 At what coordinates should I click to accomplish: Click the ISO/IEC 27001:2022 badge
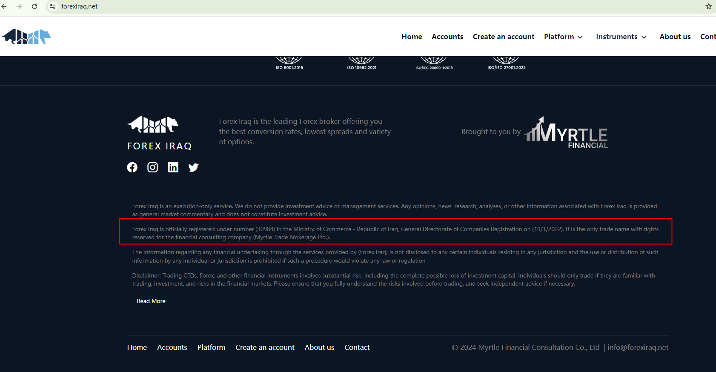(x=507, y=63)
